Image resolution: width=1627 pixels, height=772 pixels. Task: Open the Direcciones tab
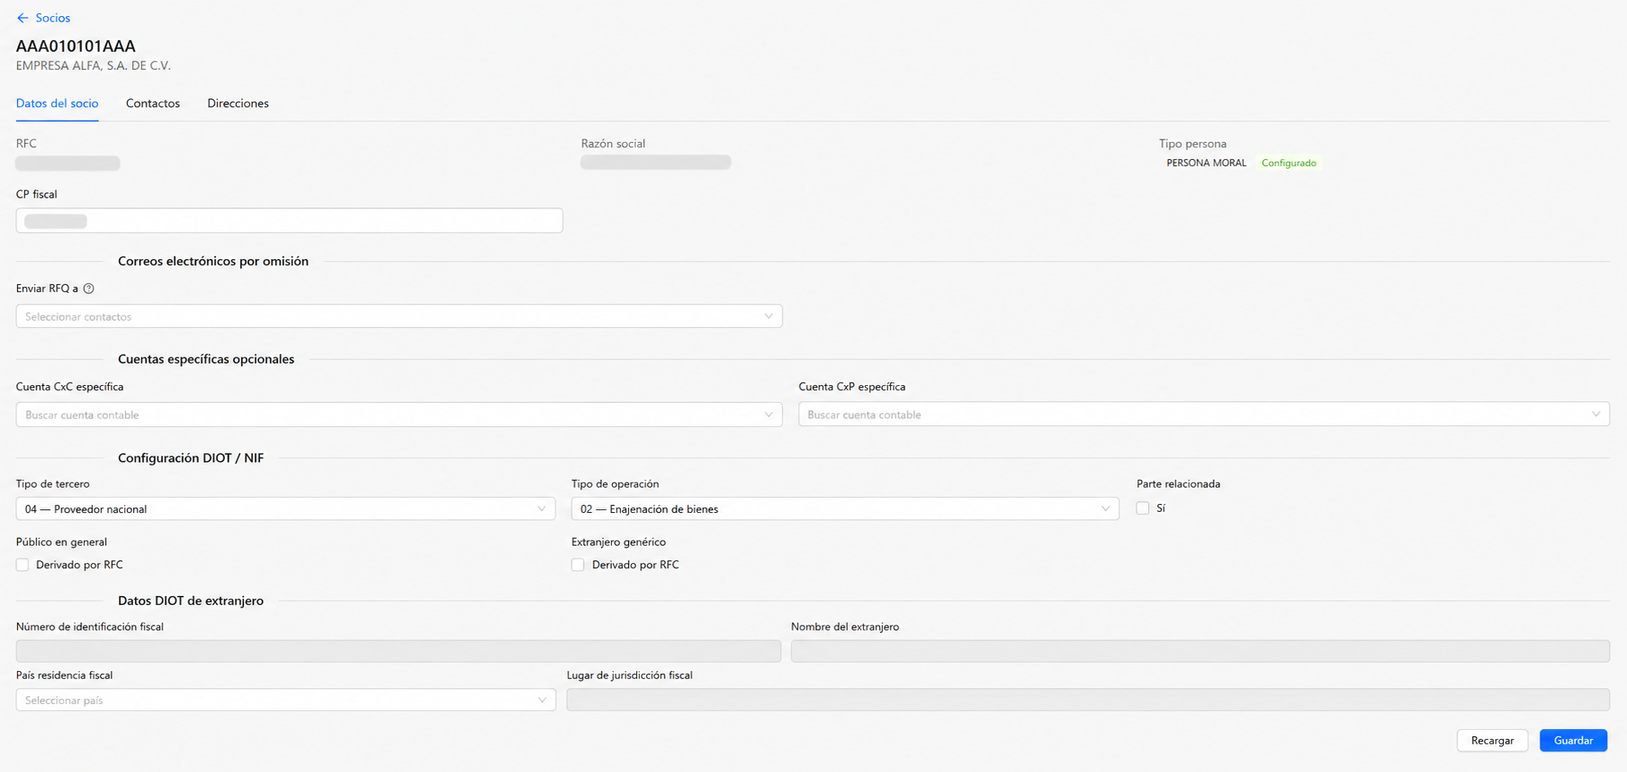238,104
